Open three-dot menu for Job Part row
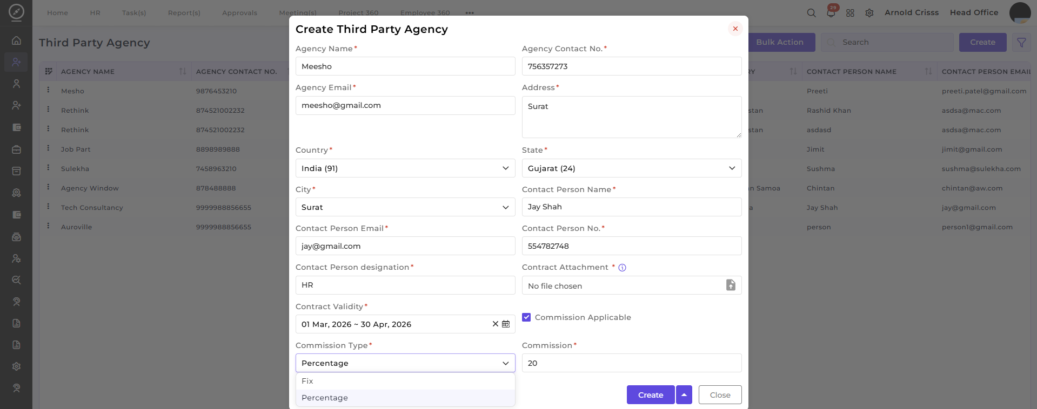Image resolution: width=1037 pixels, height=409 pixels. (48, 148)
